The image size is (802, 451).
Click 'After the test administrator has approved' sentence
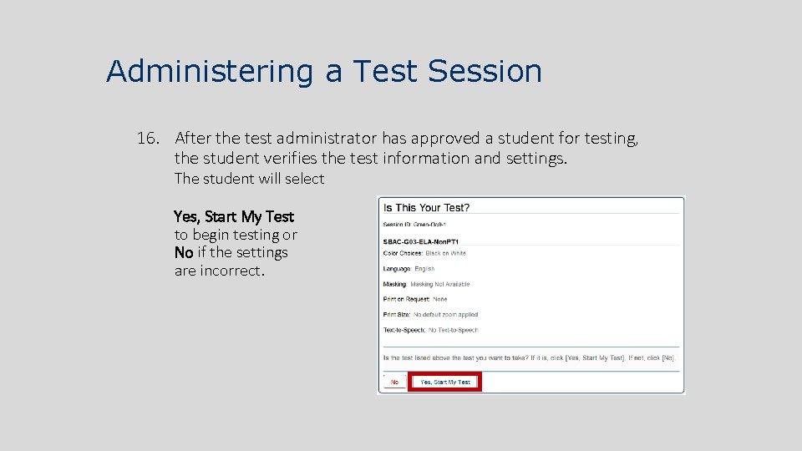click(x=406, y=139)
